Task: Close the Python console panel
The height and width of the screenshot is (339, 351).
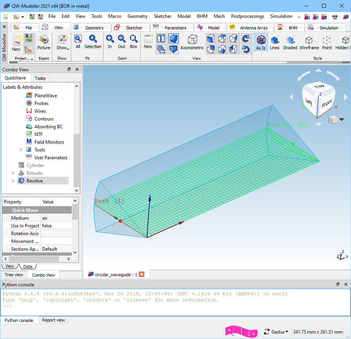Action: click(346, 284)
